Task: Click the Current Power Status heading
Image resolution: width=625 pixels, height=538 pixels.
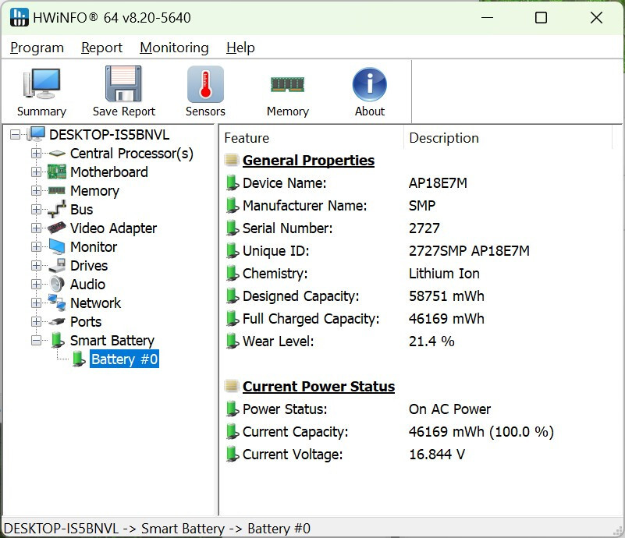Action: click(x=318, y=386)
